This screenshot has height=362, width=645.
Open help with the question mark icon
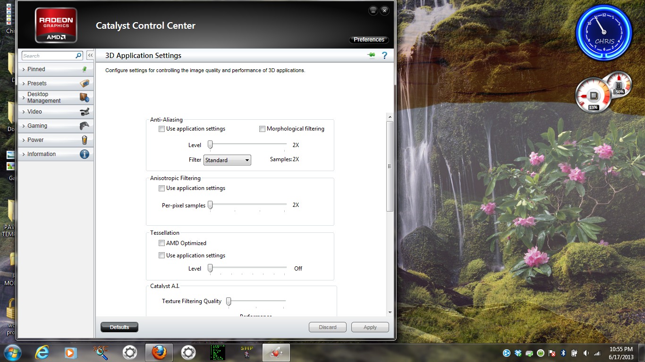pyautogui.click(x=384, y=56)
